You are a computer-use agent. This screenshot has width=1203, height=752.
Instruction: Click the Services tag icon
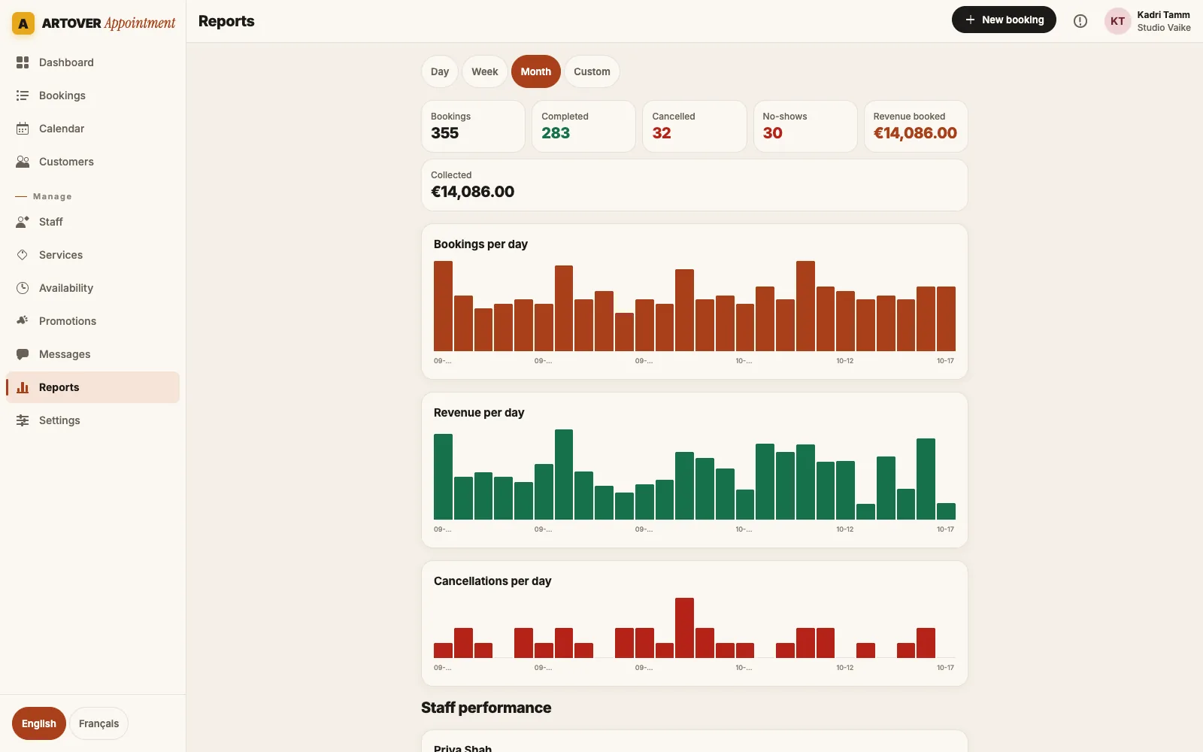23,255
